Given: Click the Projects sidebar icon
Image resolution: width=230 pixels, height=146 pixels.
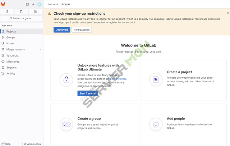Looking at the screenshot, I should coord(3,31).
